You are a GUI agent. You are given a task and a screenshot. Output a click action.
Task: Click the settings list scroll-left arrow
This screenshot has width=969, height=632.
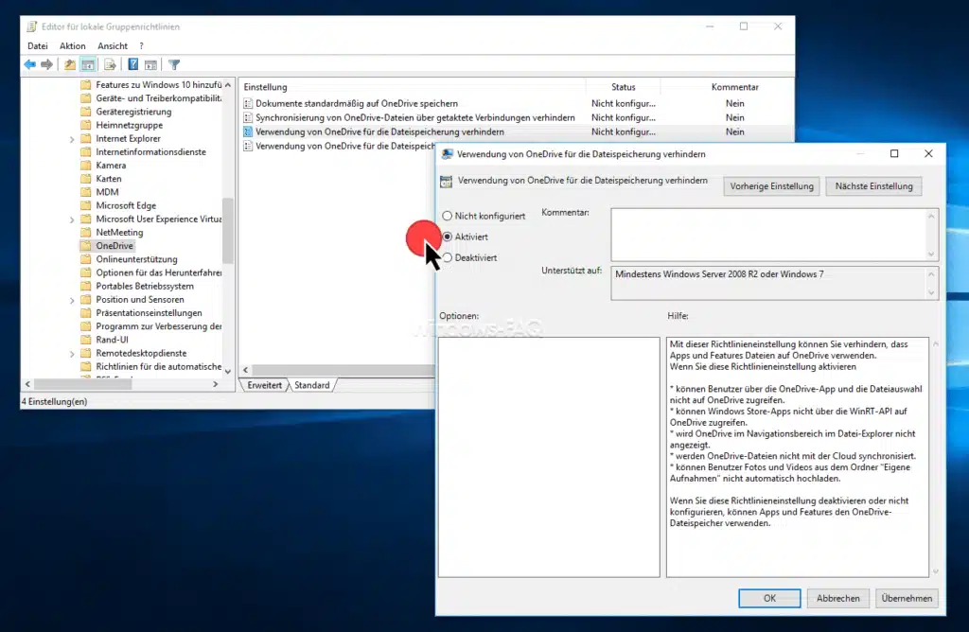tap(246, 370)
